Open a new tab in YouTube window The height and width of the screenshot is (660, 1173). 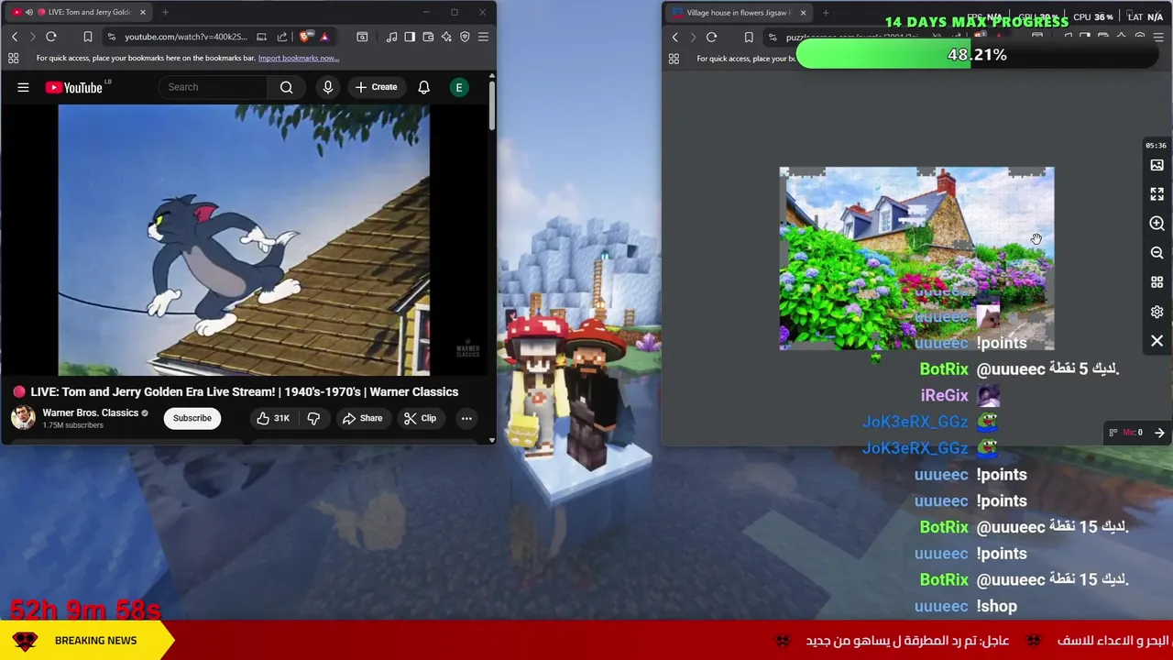(x=165, y=12)
